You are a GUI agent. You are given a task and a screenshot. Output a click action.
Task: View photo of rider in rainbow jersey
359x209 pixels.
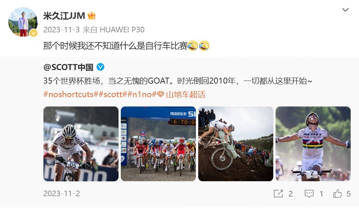[313, 144]
